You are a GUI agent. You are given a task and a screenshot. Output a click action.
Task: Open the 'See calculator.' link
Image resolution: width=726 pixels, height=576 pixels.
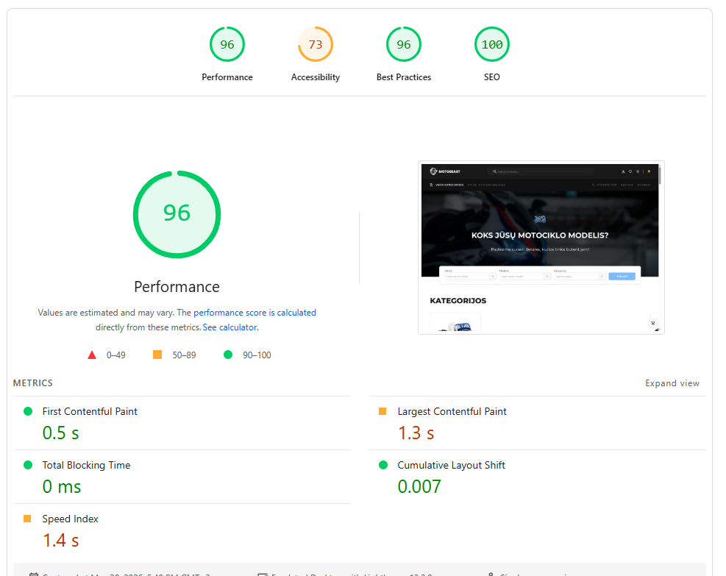point(230,327)
